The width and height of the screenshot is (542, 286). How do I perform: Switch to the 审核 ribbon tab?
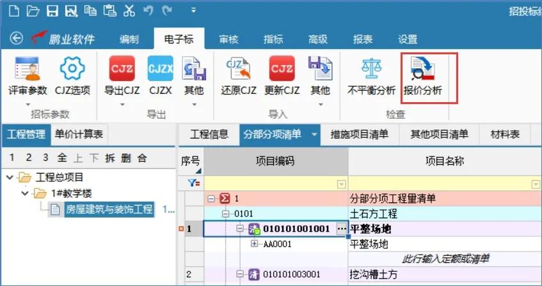228,39
